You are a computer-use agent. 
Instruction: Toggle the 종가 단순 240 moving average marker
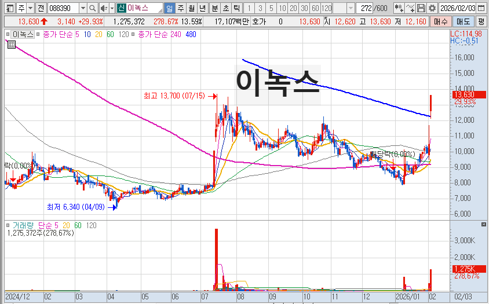[x=133, y=34]
